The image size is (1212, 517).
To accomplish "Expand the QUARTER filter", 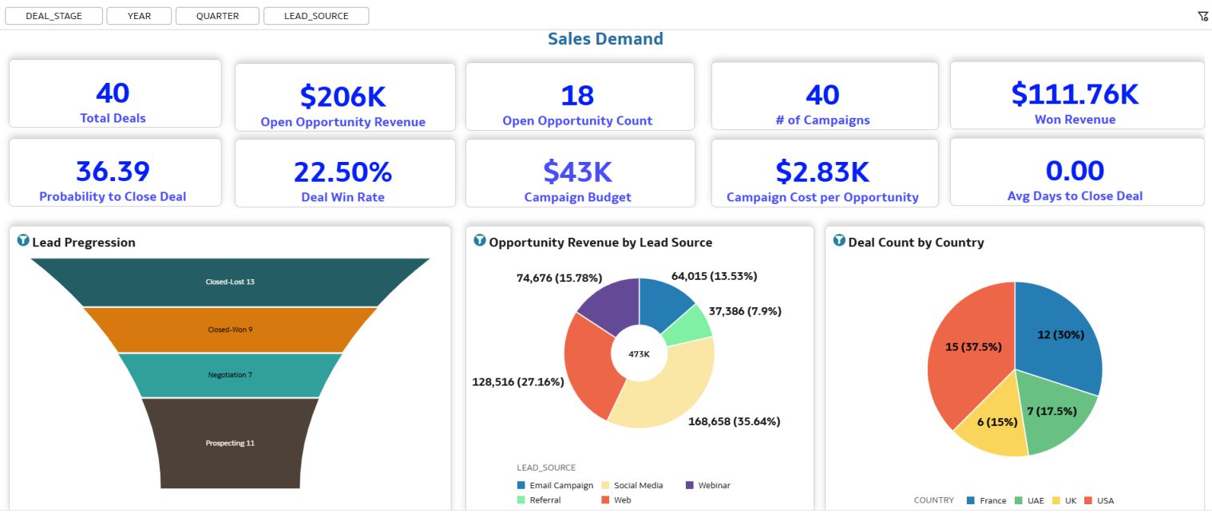I will tap(217, 16).
